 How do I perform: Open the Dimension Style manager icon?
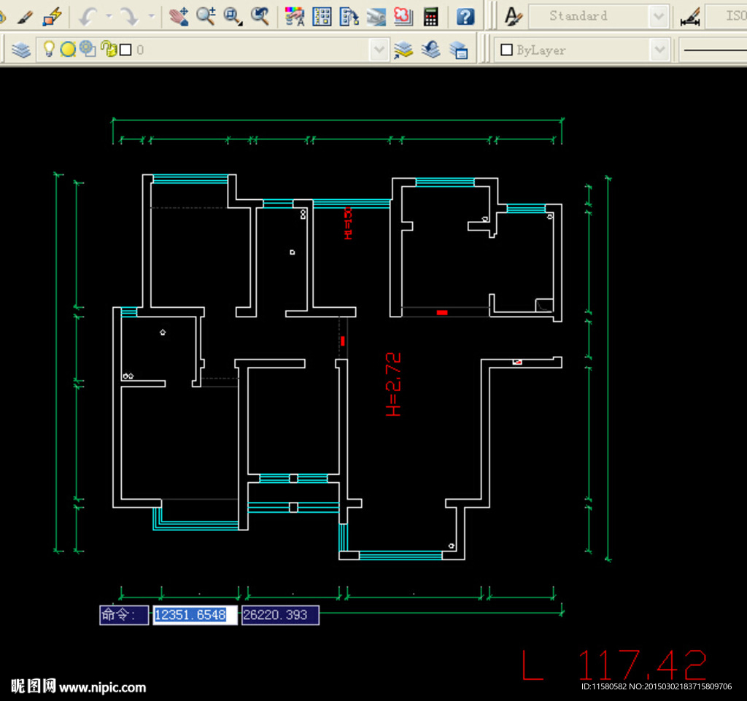(690, 18)
